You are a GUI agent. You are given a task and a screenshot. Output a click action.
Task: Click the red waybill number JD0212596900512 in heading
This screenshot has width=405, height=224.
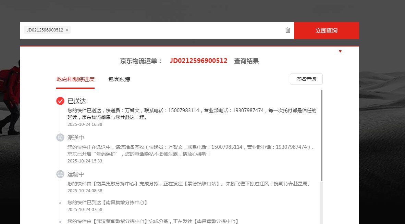[198, 61]
